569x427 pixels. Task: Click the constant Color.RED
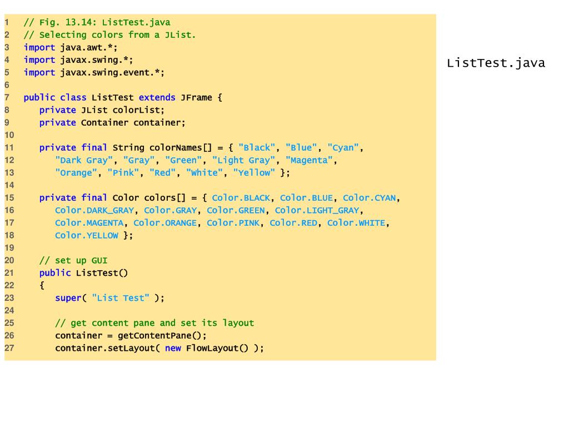[293, 223]
